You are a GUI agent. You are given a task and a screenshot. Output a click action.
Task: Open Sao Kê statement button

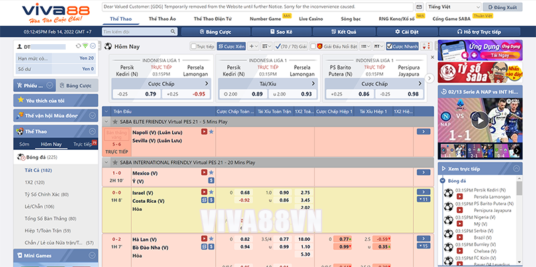tap(281, 31)
